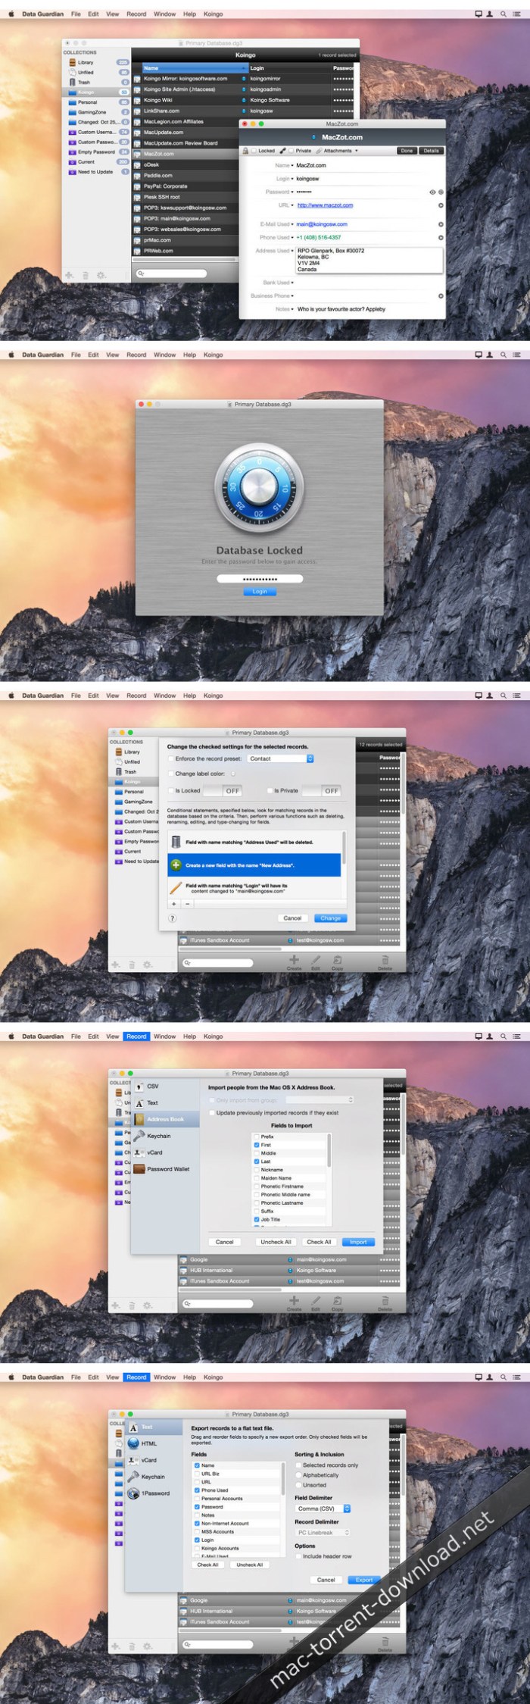This screenshot has height=1704, width=530.
Task: Click Create toolbar icon below Change settings dialog
Action: tap(294, 961)
